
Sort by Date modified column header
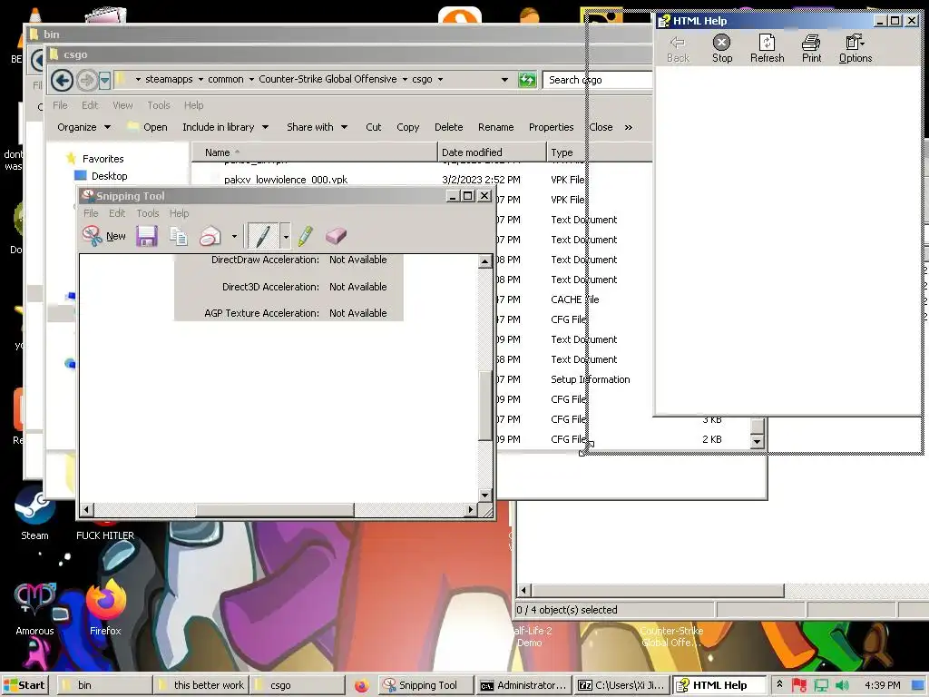click(x=492, y=152)
